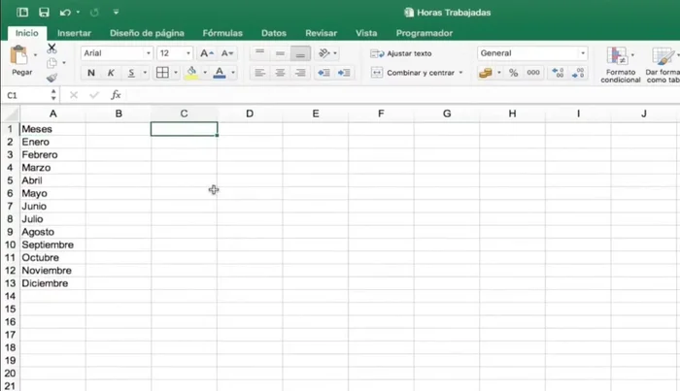Toggle Ajustar texto wrap option
Viewport: 680px width, 391px height.
402,53
